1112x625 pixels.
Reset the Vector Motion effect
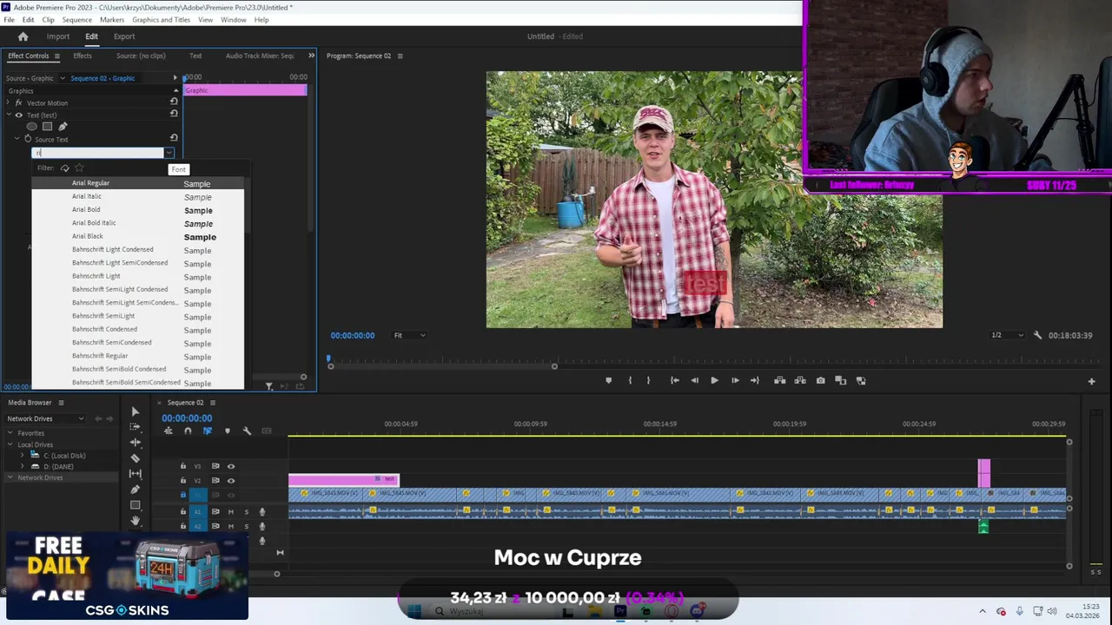[174, 102]
